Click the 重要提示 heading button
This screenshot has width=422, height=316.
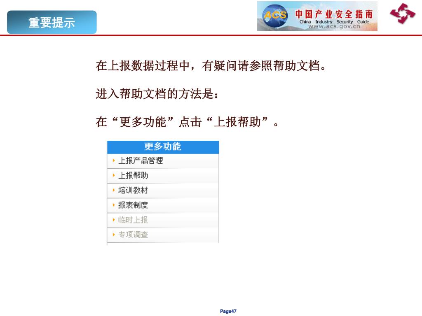pos(52,22)
